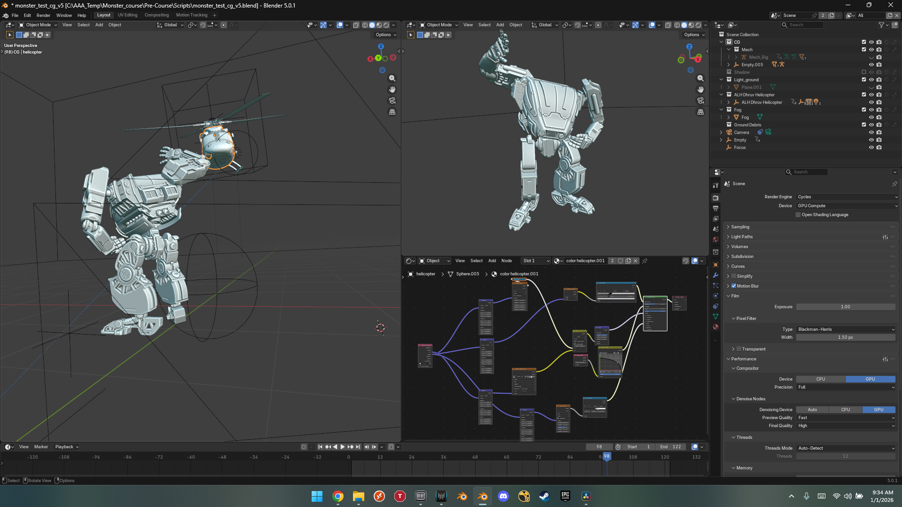Screen dimensions: 902x507
Task: Click the Exposure value slider
Action: 845,307
